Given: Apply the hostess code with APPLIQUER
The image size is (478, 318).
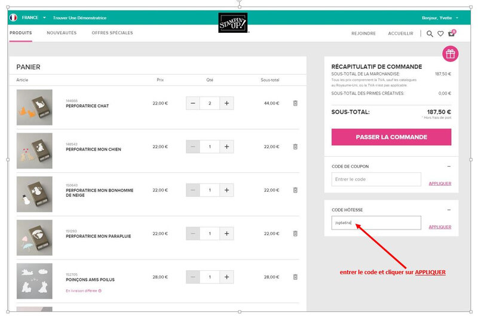Looking at the screenshot, I should click(x=440, y=227).
